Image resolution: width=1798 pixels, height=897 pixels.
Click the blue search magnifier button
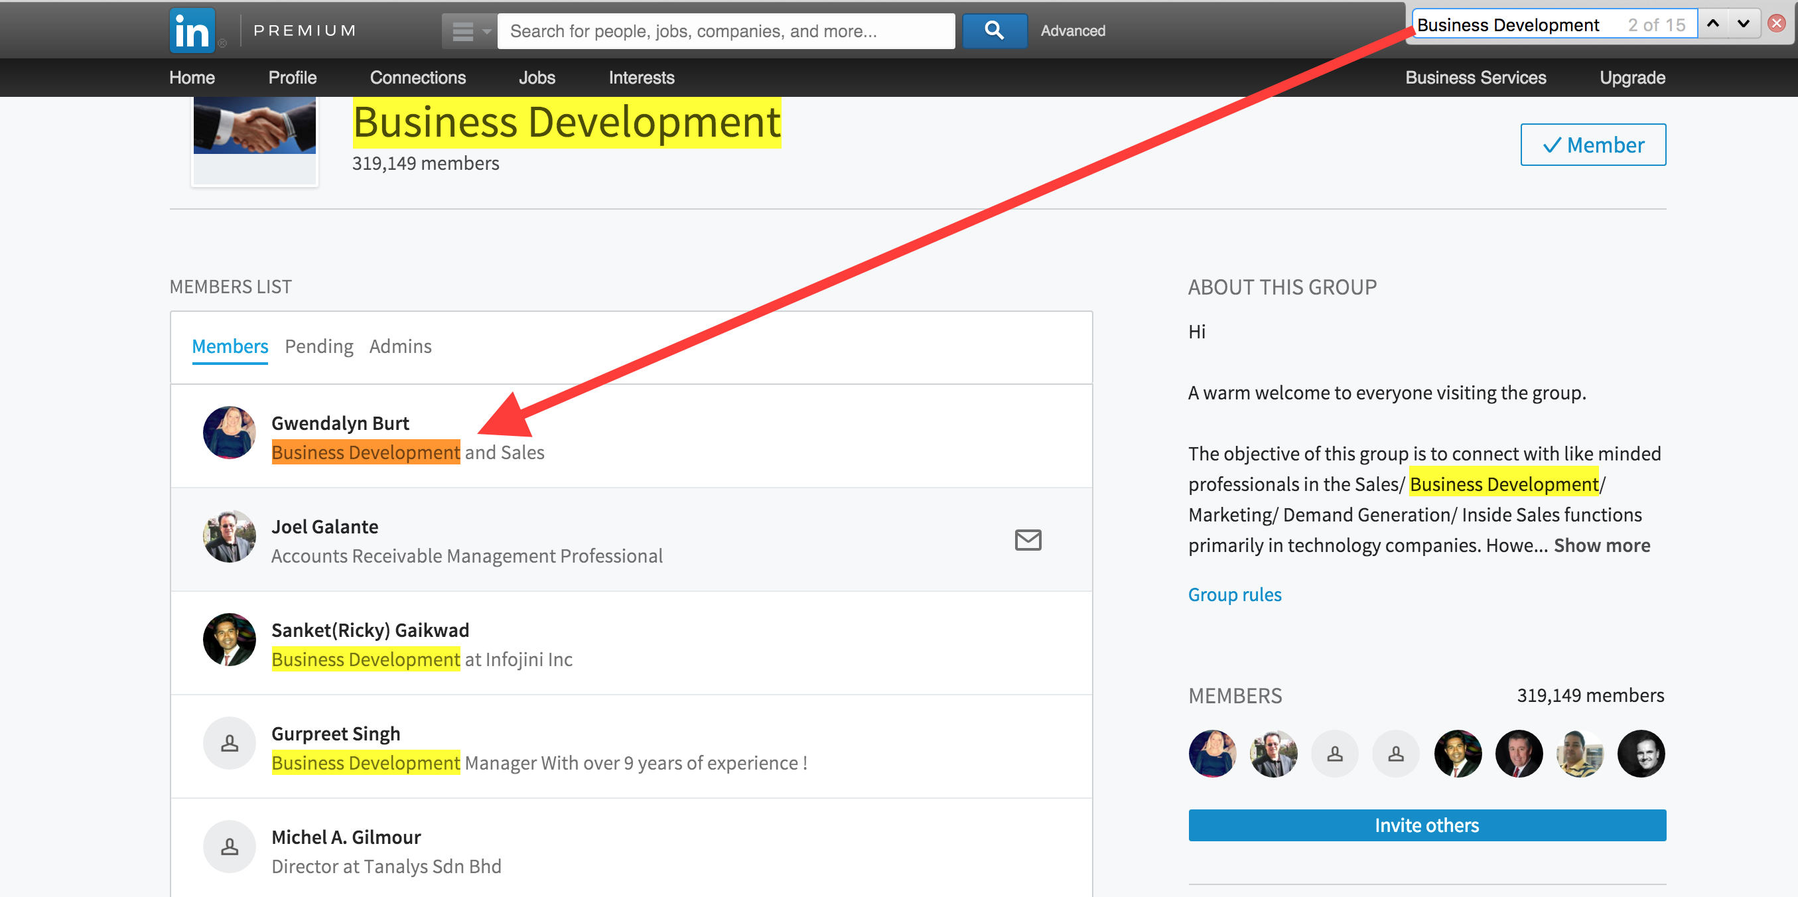coord(994,31)
